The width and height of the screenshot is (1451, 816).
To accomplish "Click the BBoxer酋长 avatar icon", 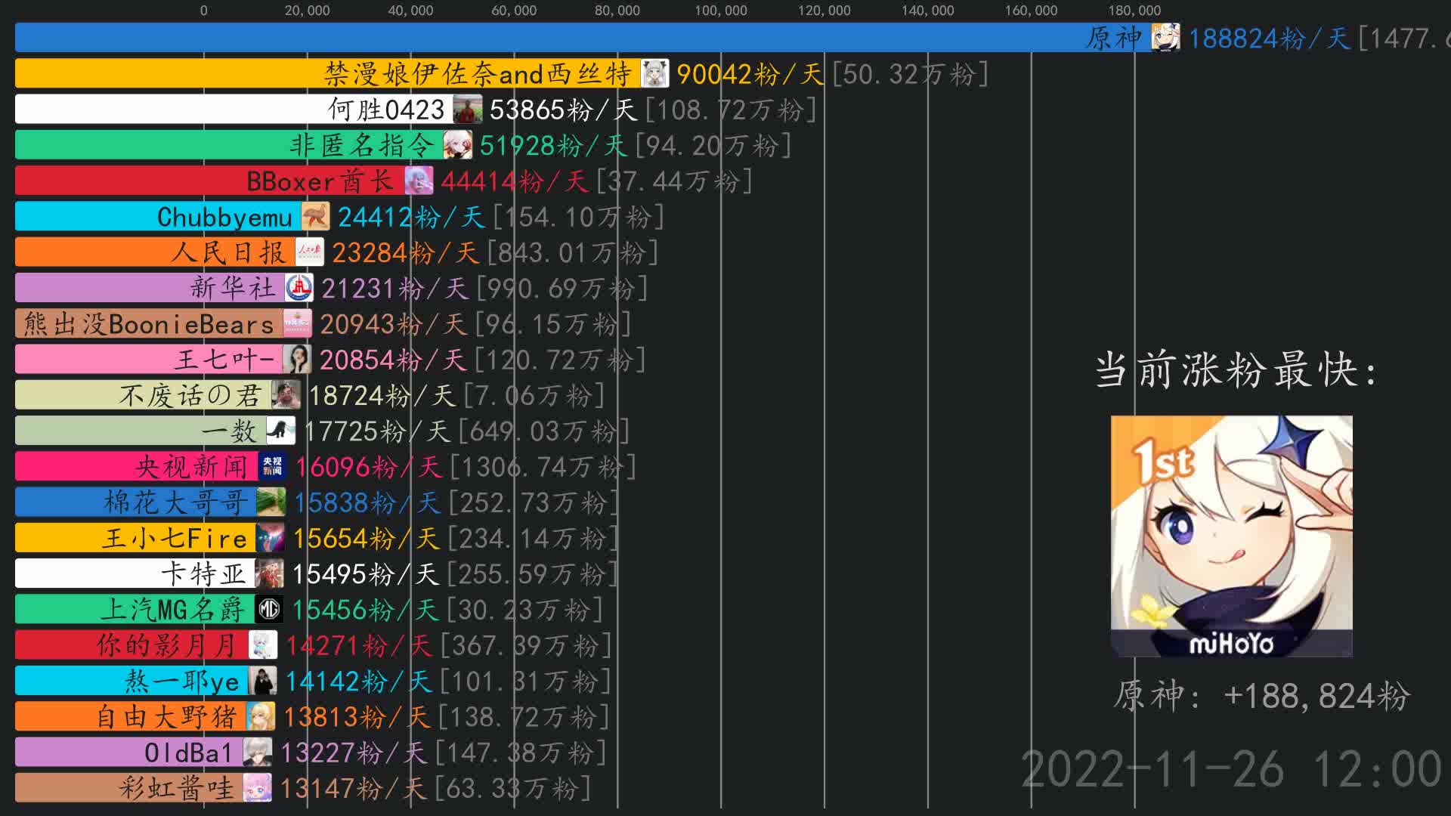I will tap(419, 181).
